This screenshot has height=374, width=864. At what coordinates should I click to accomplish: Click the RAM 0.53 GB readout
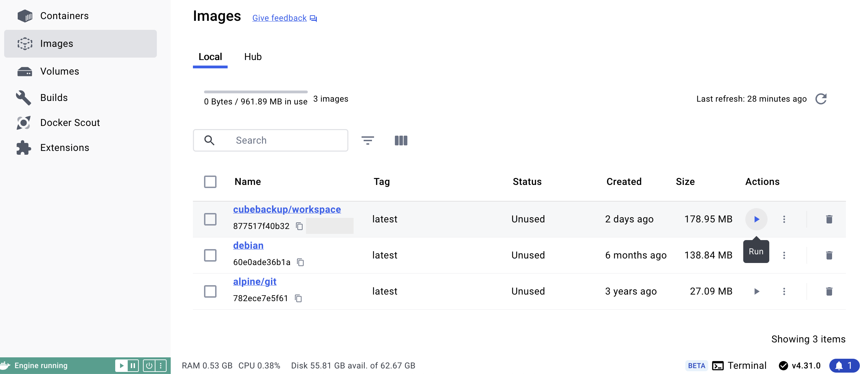(207, 366)
